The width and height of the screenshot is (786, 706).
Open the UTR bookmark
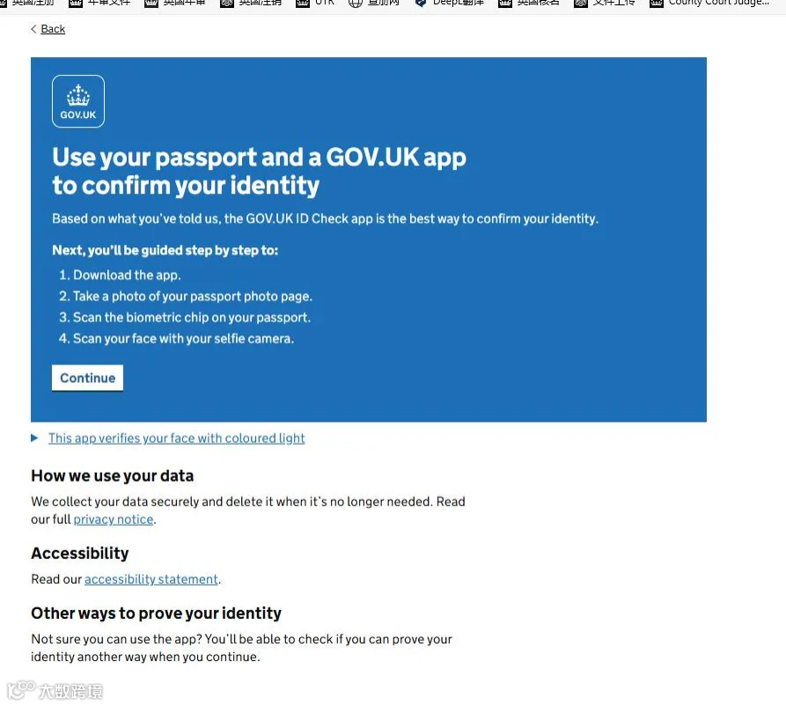point(315,3)
